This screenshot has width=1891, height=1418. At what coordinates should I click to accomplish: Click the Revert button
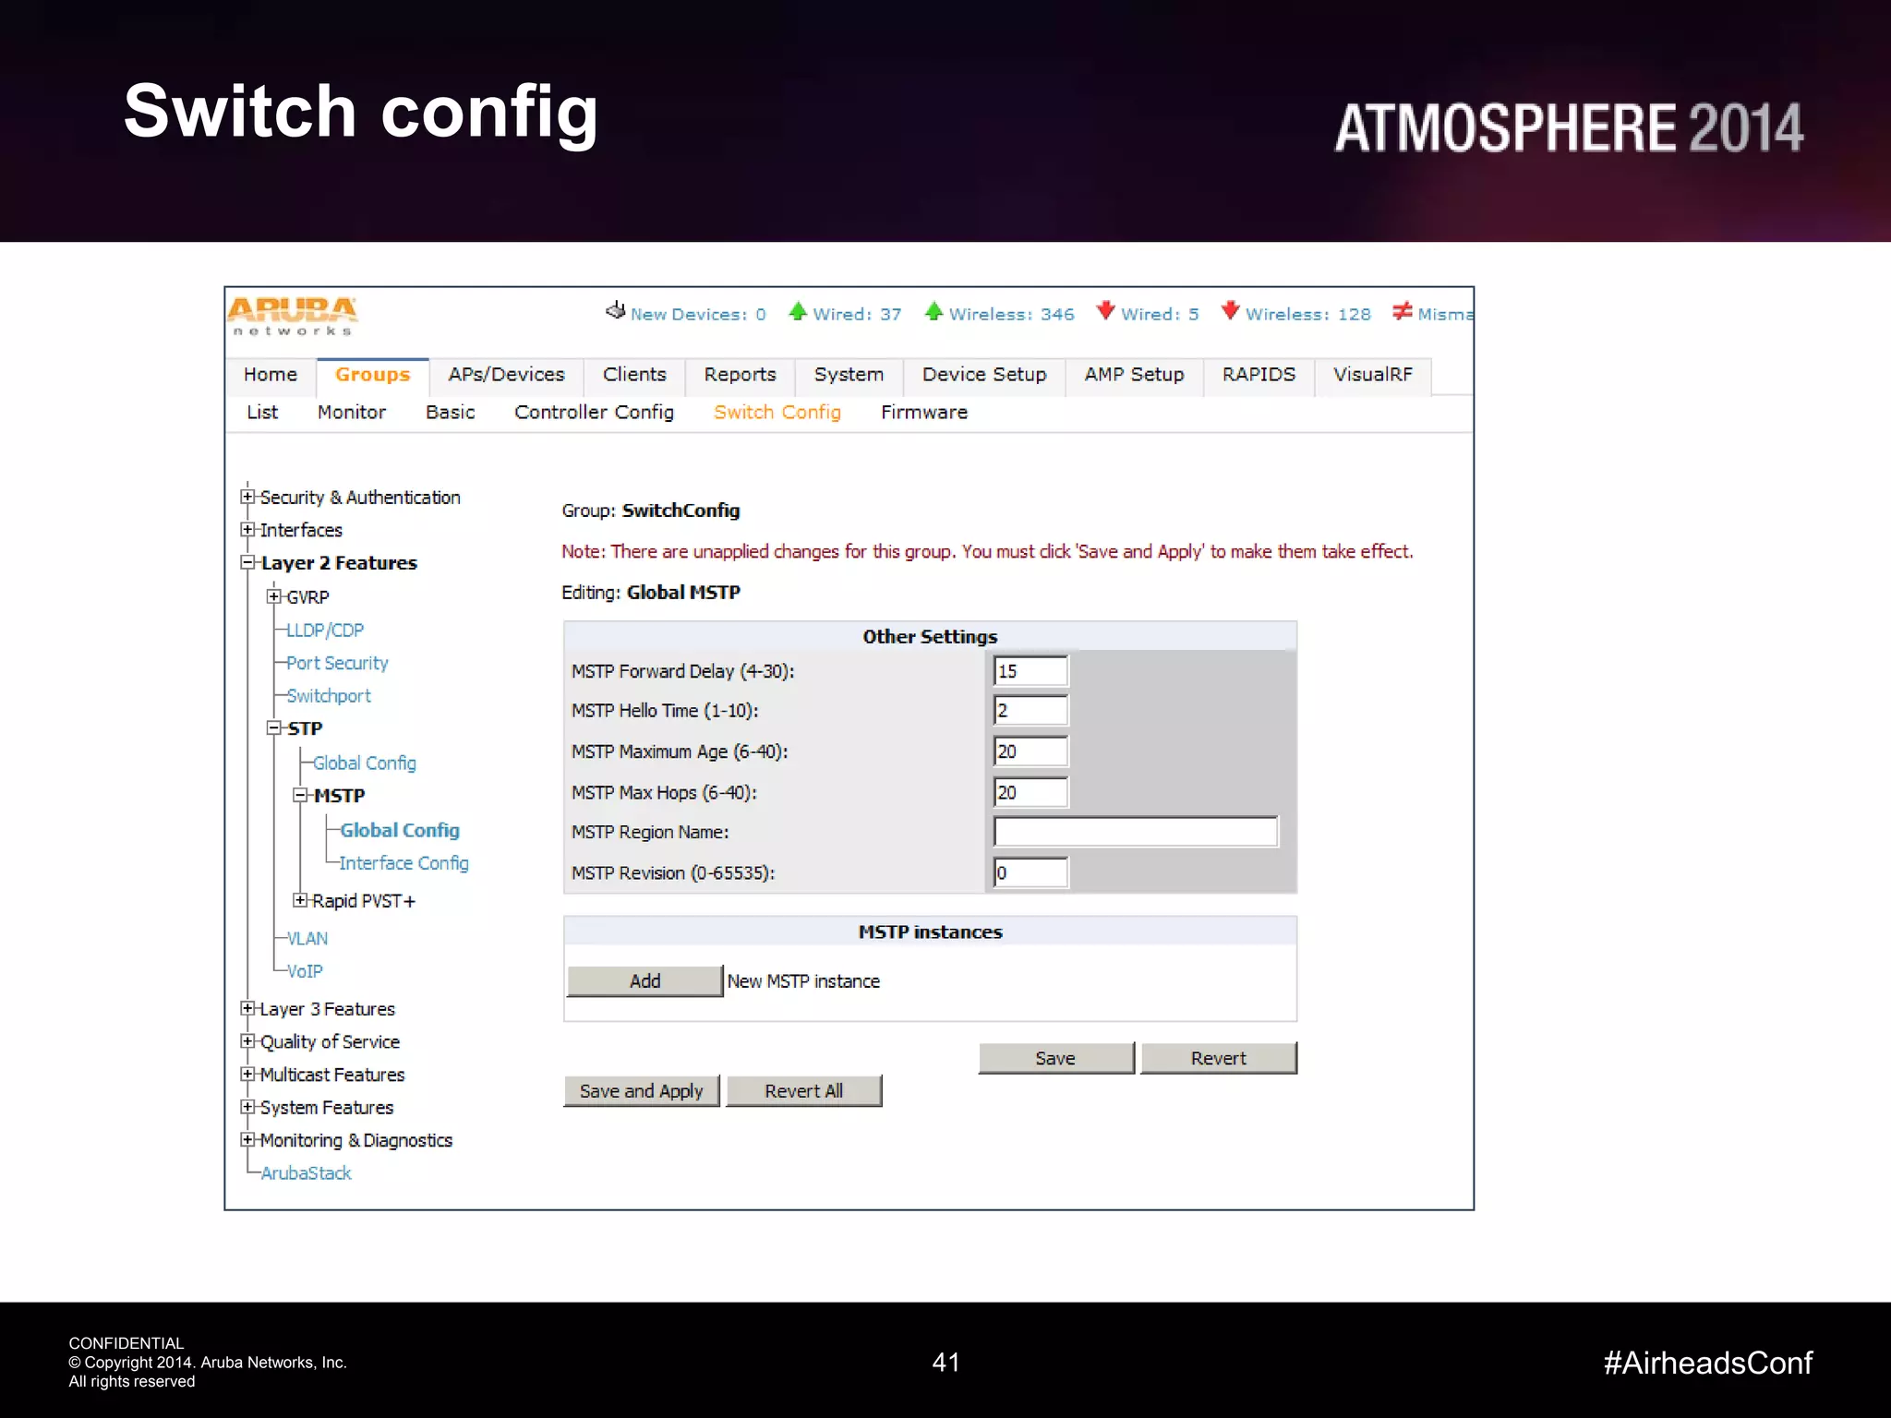[1219, 1058]
